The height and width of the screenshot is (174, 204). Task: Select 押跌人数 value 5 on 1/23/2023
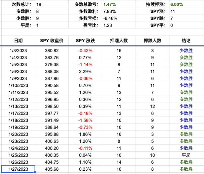pyautogui.click(x=153, y=141)
